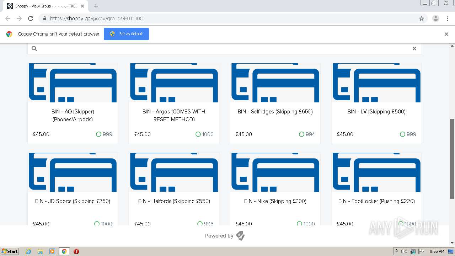The height and width of the screenshot is (256, 455).
Task: Click BIN - LV (Skipping £500) title
Action: (377, 112)
